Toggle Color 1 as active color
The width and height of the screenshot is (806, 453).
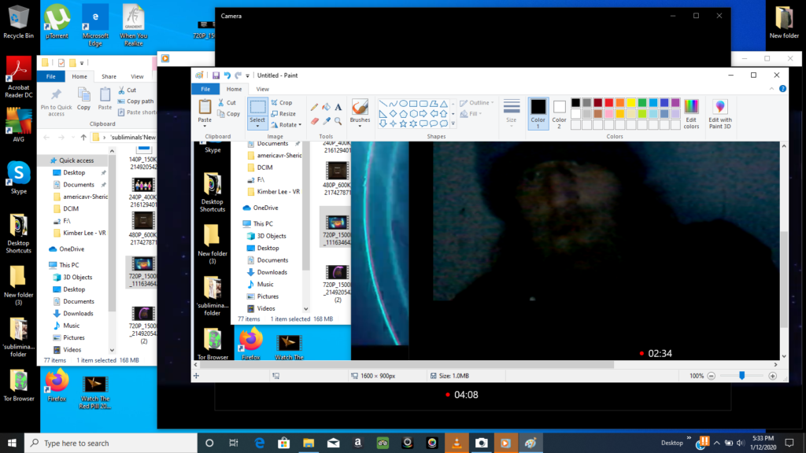click(x=538, y=113)
